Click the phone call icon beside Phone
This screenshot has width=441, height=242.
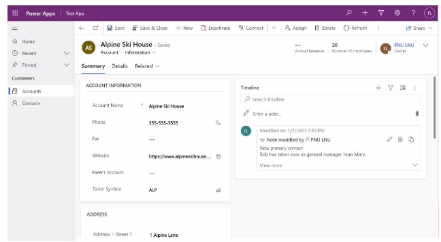coord(218,123)
